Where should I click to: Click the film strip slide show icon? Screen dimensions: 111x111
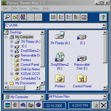23,17
